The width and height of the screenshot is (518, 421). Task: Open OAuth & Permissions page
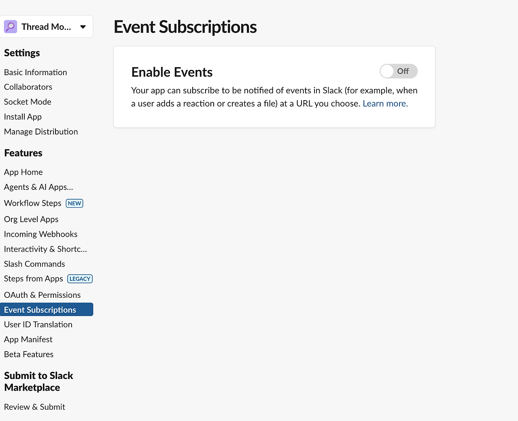pyautogui.click(x=42, y=295)
